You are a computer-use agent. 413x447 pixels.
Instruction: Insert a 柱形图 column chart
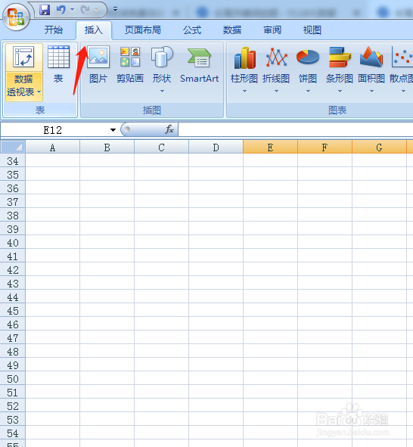pyautogui.click(x=244, y=64)
